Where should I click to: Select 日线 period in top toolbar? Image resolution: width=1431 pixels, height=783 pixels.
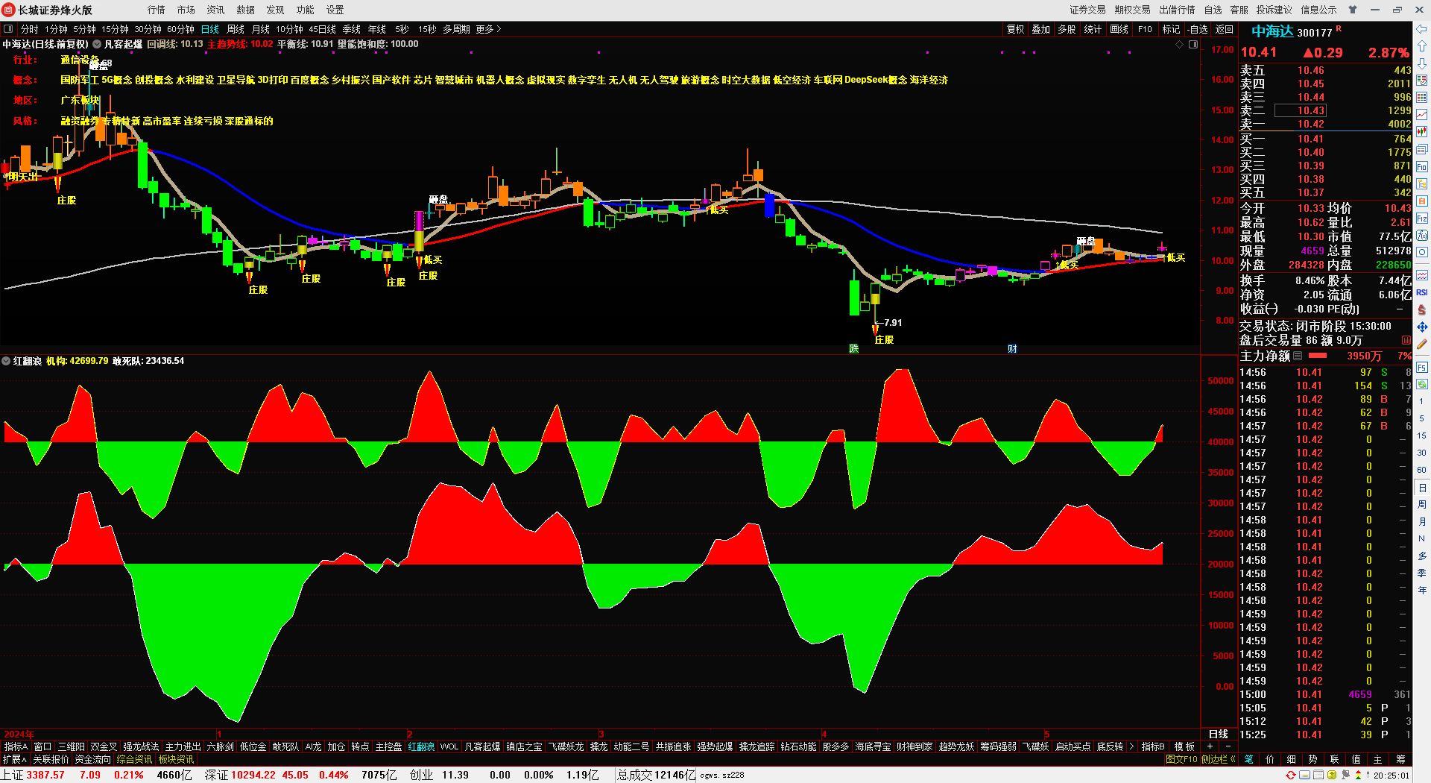(x=210, y=29)
